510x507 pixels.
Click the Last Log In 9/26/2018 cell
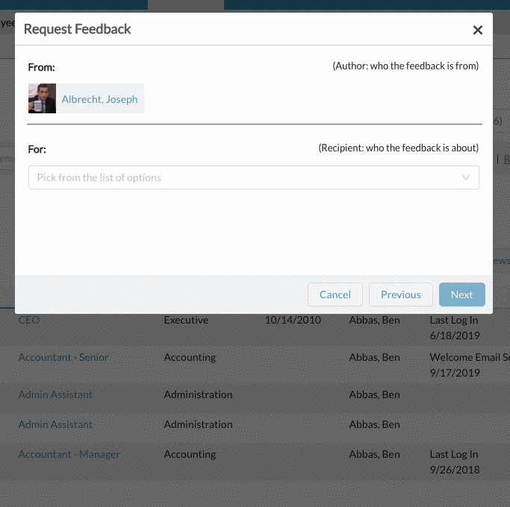coord(455,462)
